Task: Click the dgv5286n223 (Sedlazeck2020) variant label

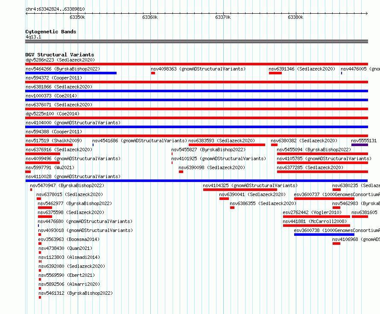Action: click(60, 60)
